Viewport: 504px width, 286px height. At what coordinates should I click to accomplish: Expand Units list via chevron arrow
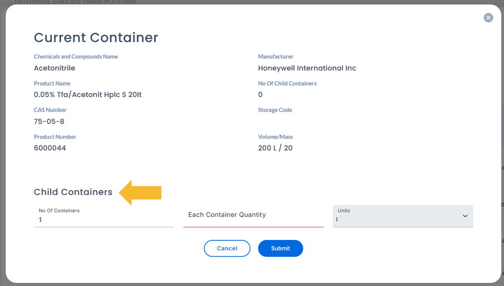pyautogui.click(x=465, y=216)
